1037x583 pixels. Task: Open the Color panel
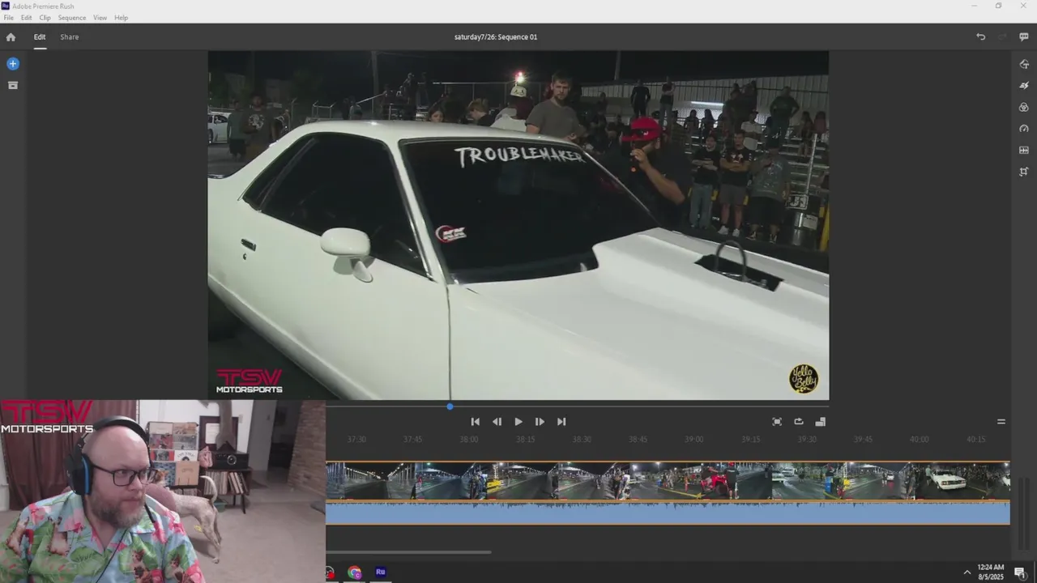pyautogui.click(x=1024, y=107)
